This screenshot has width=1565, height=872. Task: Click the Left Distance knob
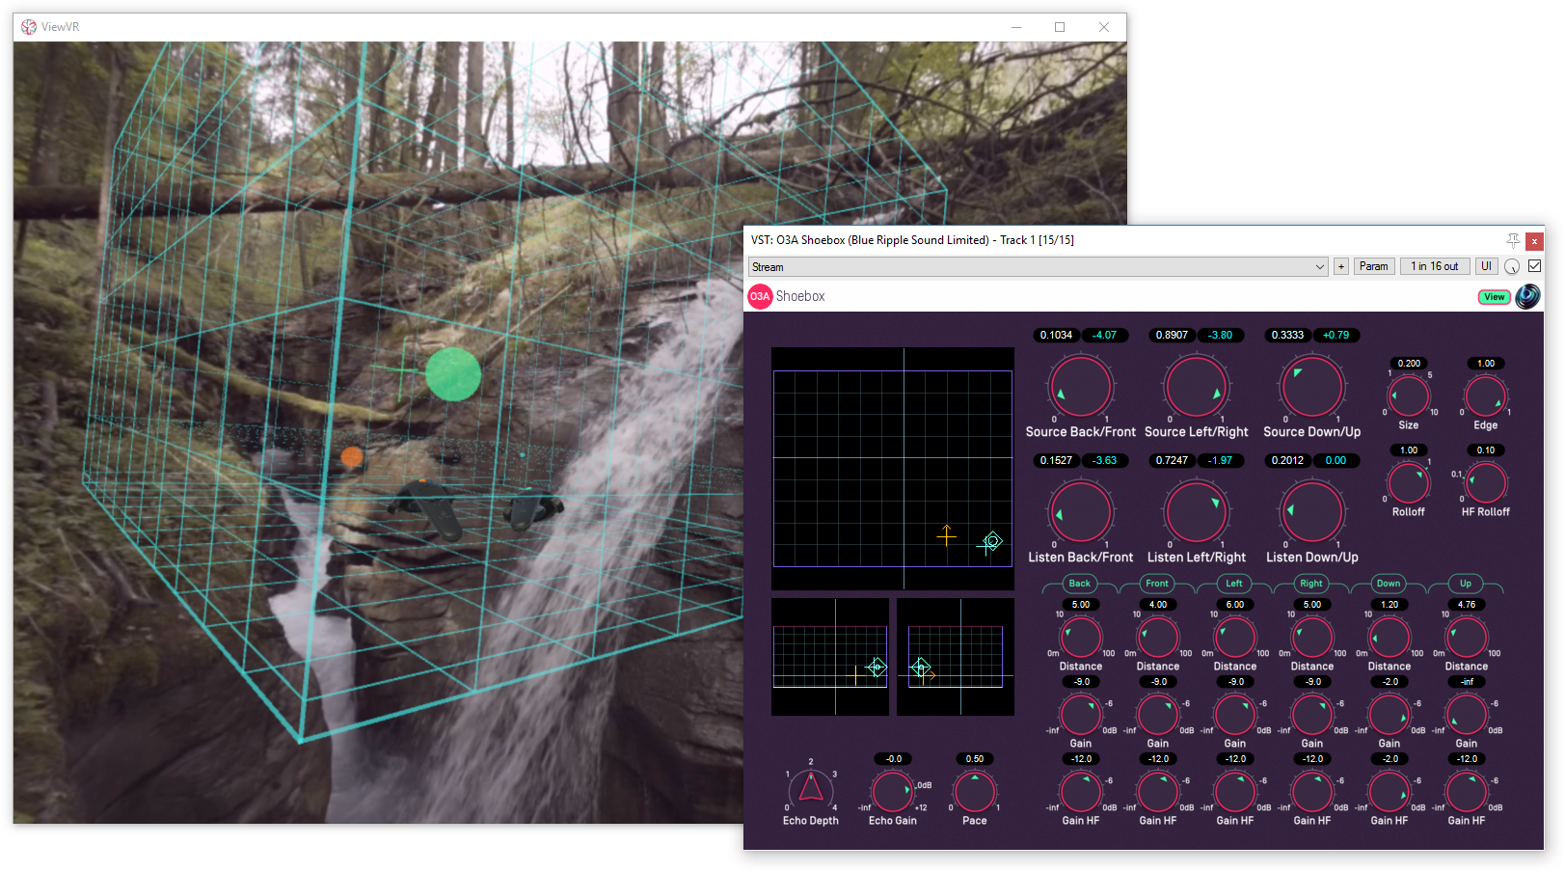click(x=1234, y=637)
